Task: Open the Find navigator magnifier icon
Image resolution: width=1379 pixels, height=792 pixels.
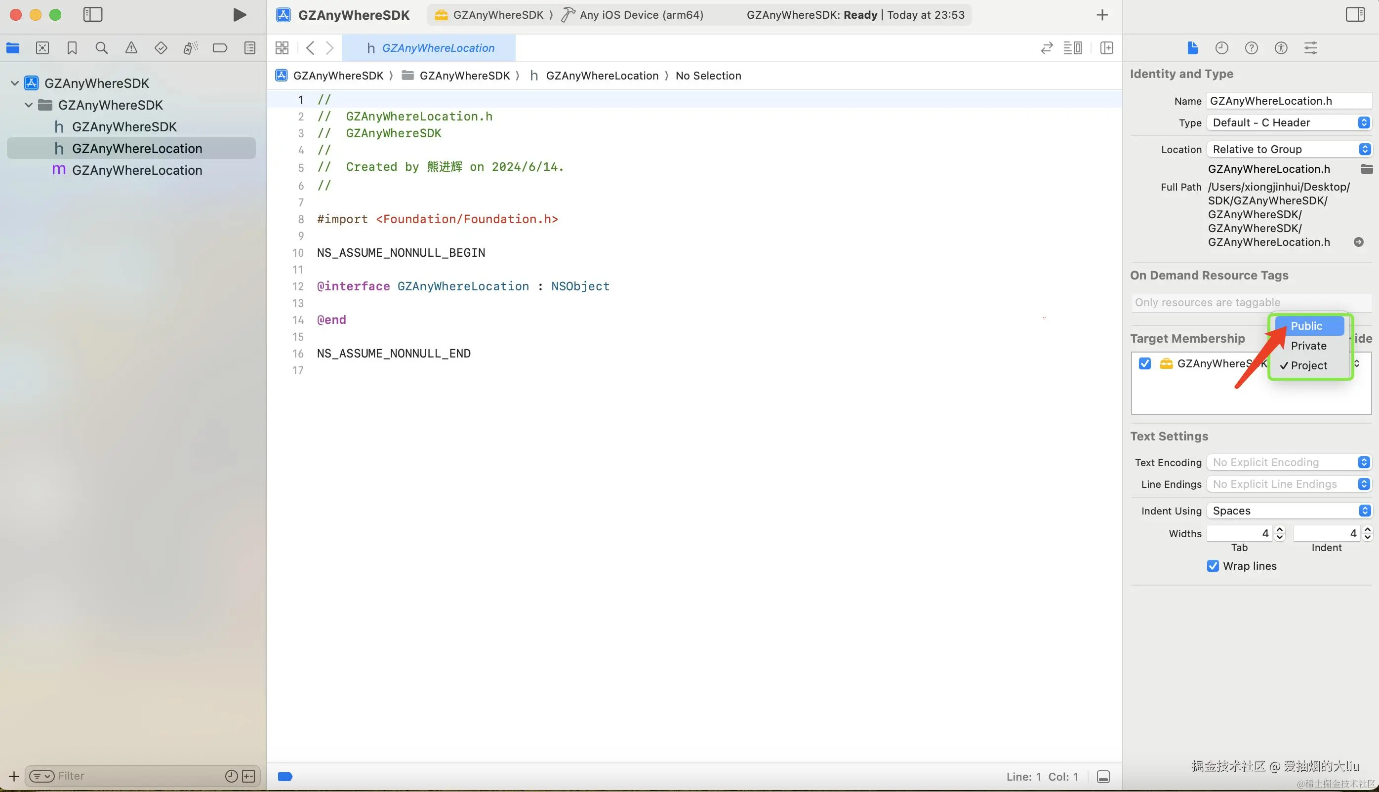Action: 101,48
